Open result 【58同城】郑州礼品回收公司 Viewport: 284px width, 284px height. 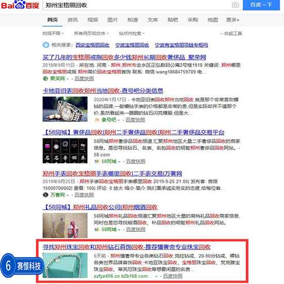coord(100,207)
